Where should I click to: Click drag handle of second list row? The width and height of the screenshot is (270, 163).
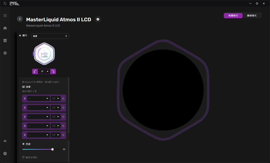(25, 108)
